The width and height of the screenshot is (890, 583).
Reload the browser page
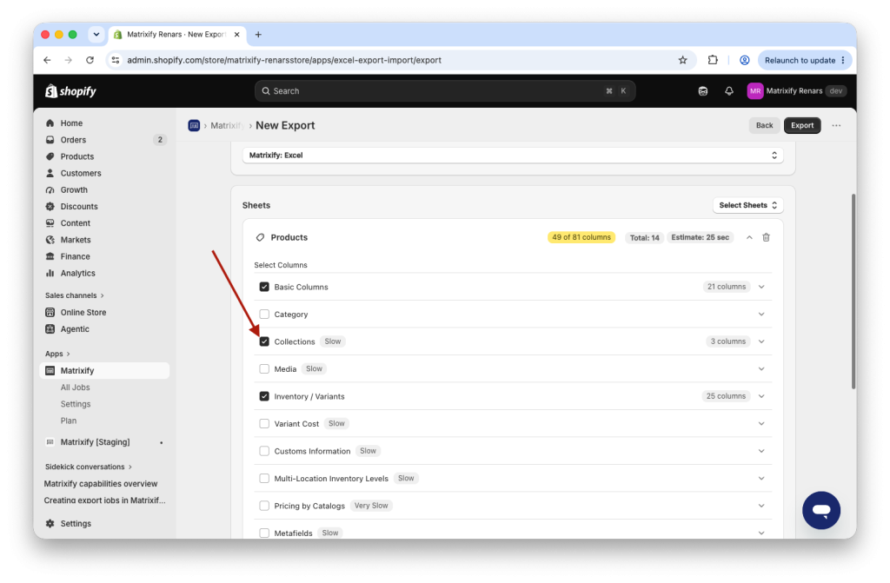pyautogui.click(x=90, y=60)
